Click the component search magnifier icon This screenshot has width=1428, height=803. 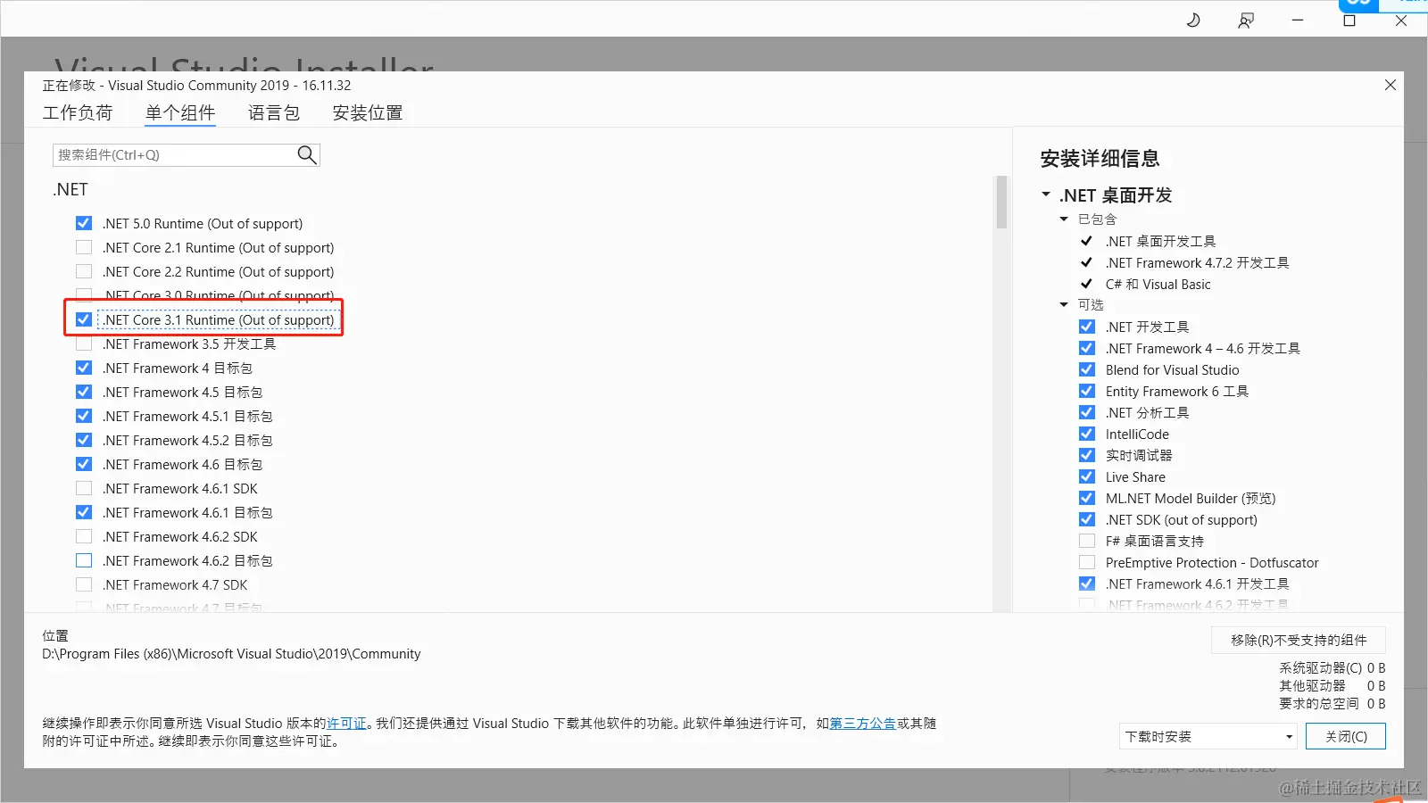click(x=306, y=154)
